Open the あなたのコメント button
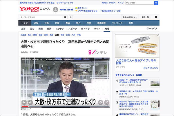This screenshot has width=174, height=116. pos(129,17)
